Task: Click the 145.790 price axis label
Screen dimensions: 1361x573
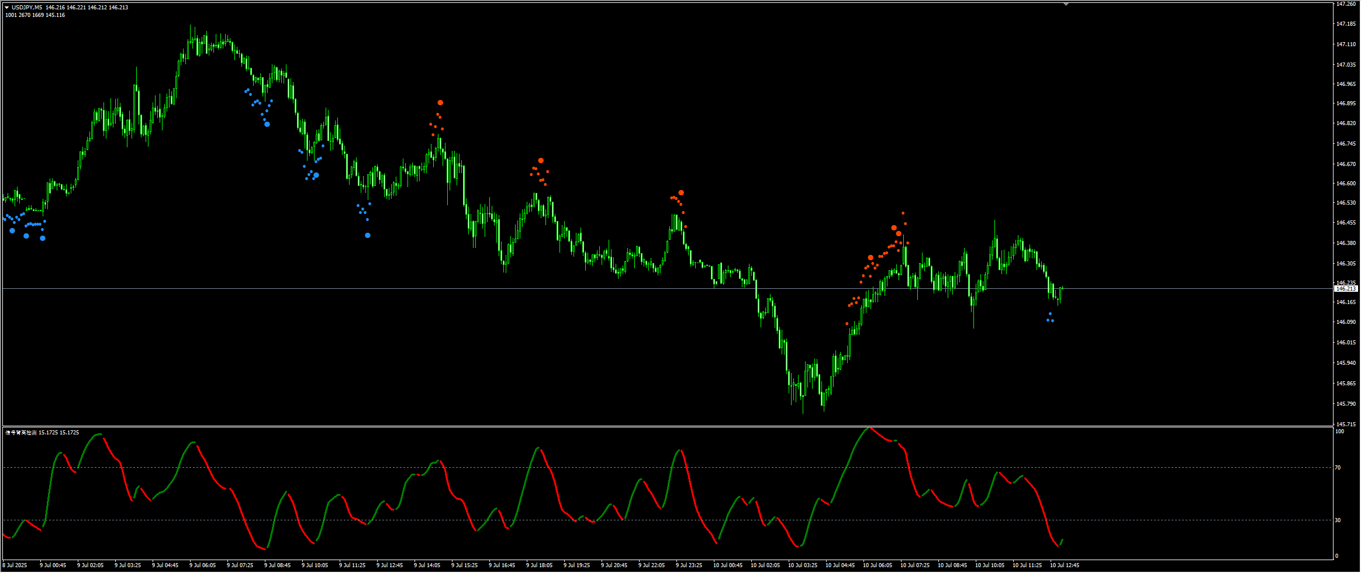Action: [x=1345, y=404]
